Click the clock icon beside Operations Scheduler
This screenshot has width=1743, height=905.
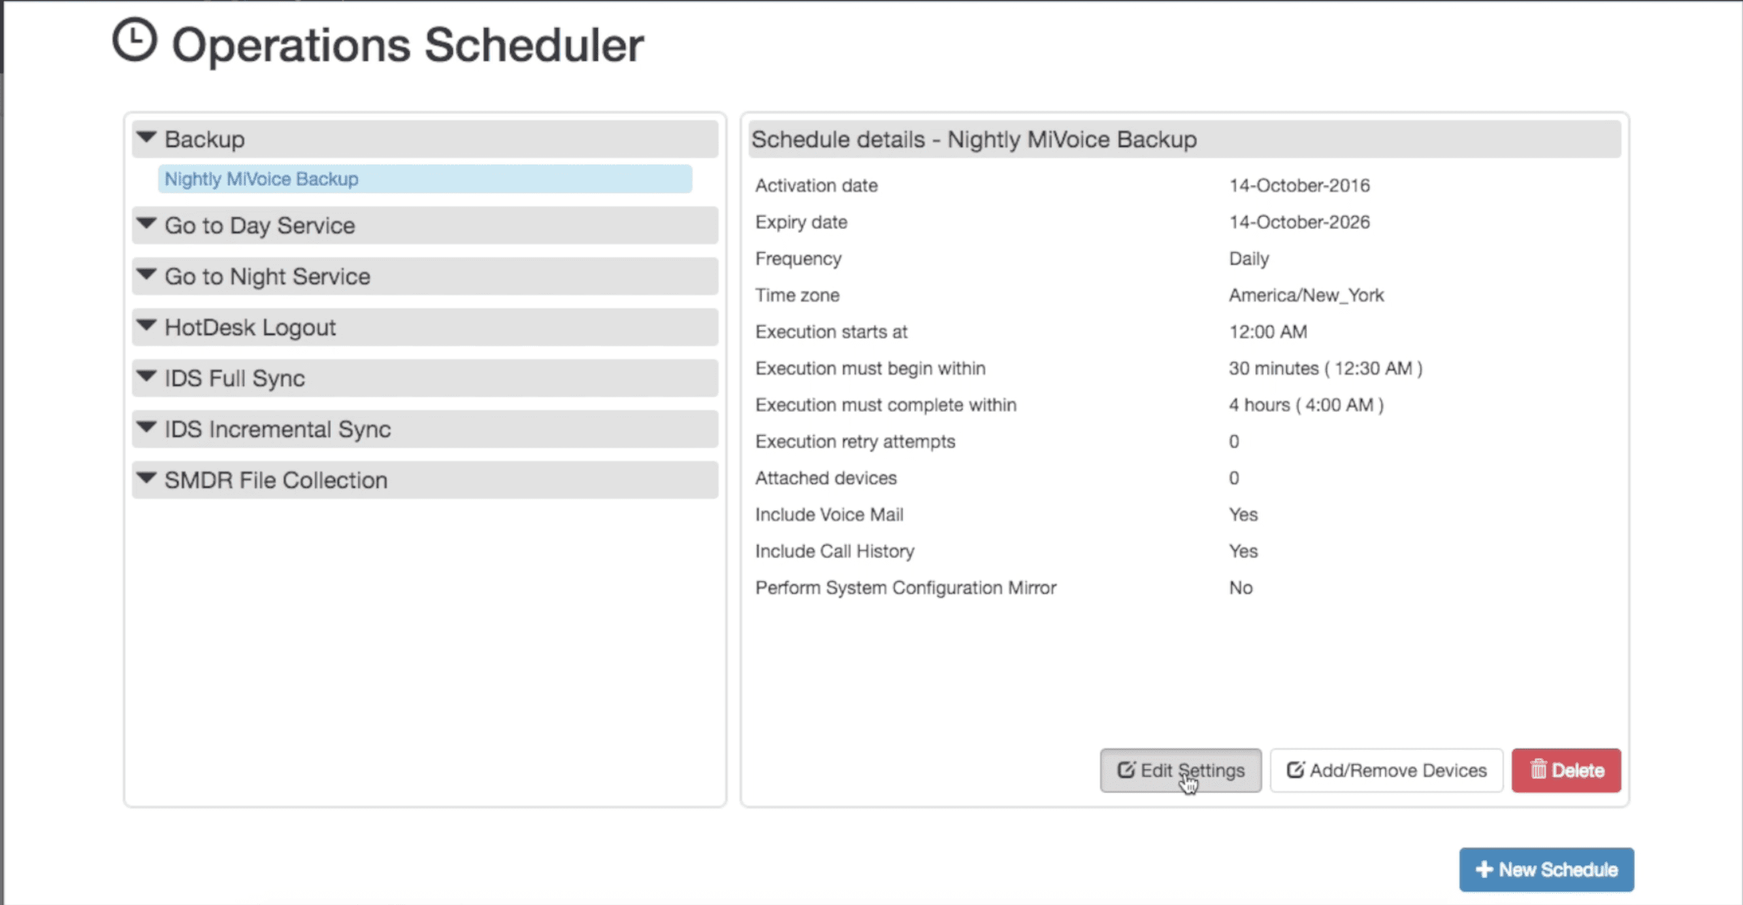(x=135, y=40)
